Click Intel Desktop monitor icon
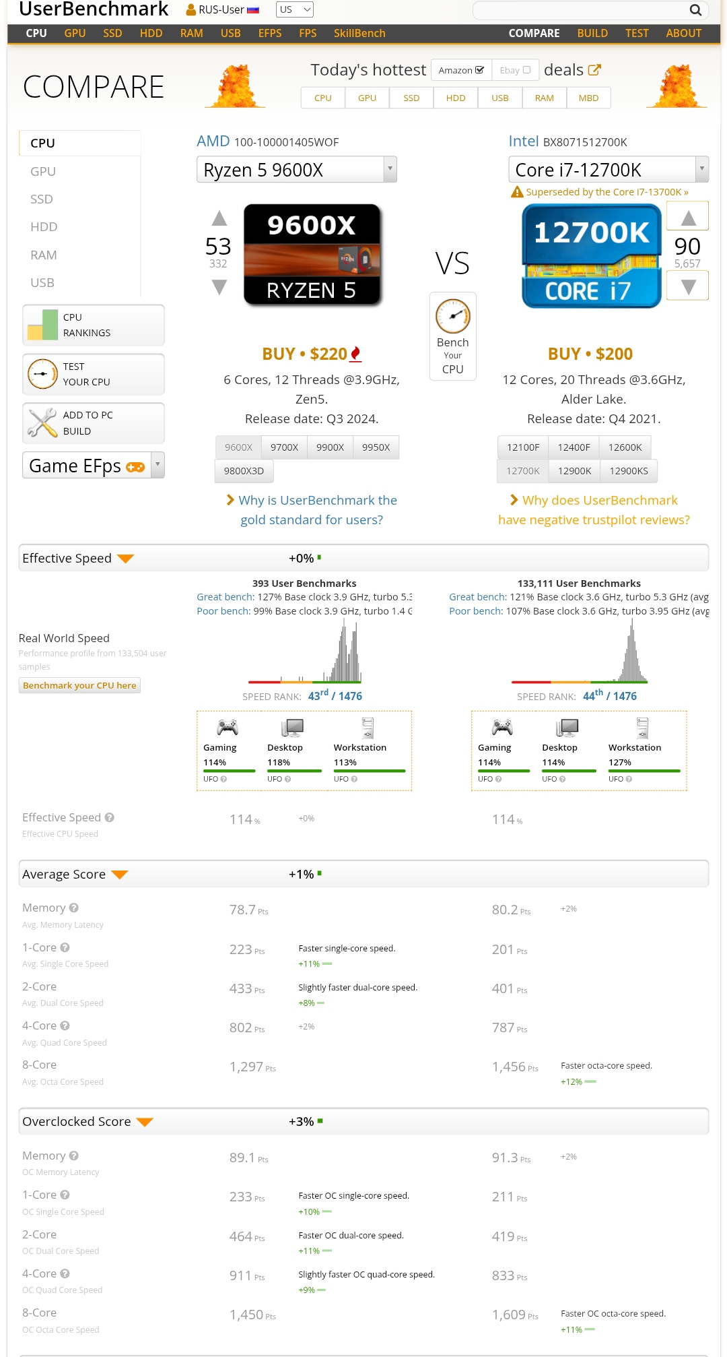This screenshot has height=1357, width=727. tap(567, 728)
